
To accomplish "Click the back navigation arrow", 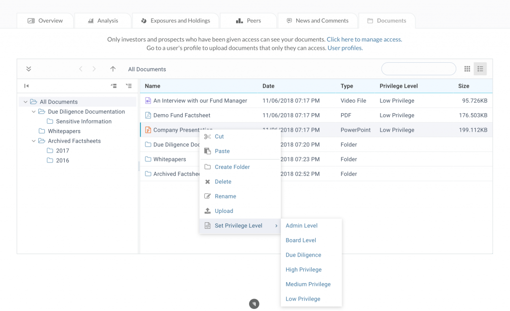I will click(80, 69).
